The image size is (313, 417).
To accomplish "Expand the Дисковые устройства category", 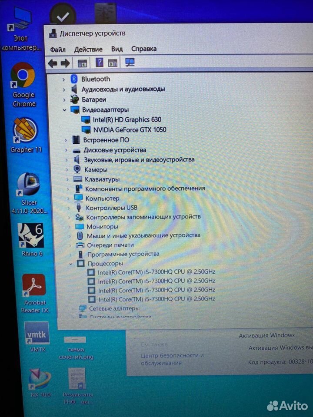I will (66, 150).
